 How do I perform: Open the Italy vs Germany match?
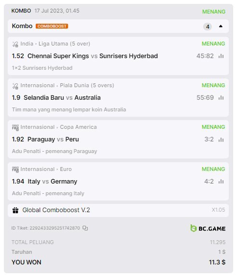coord(52,181)
